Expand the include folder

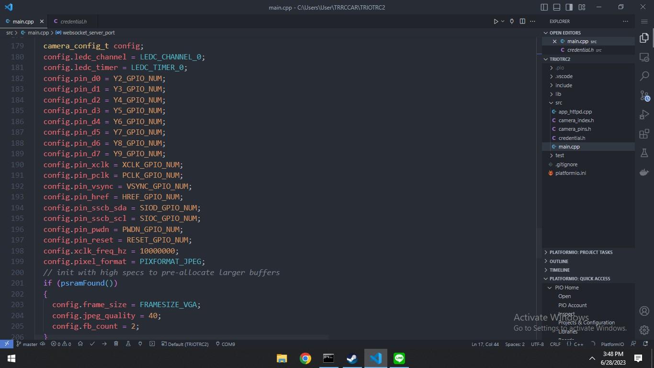pyautogui.click(x=588, y=85)
